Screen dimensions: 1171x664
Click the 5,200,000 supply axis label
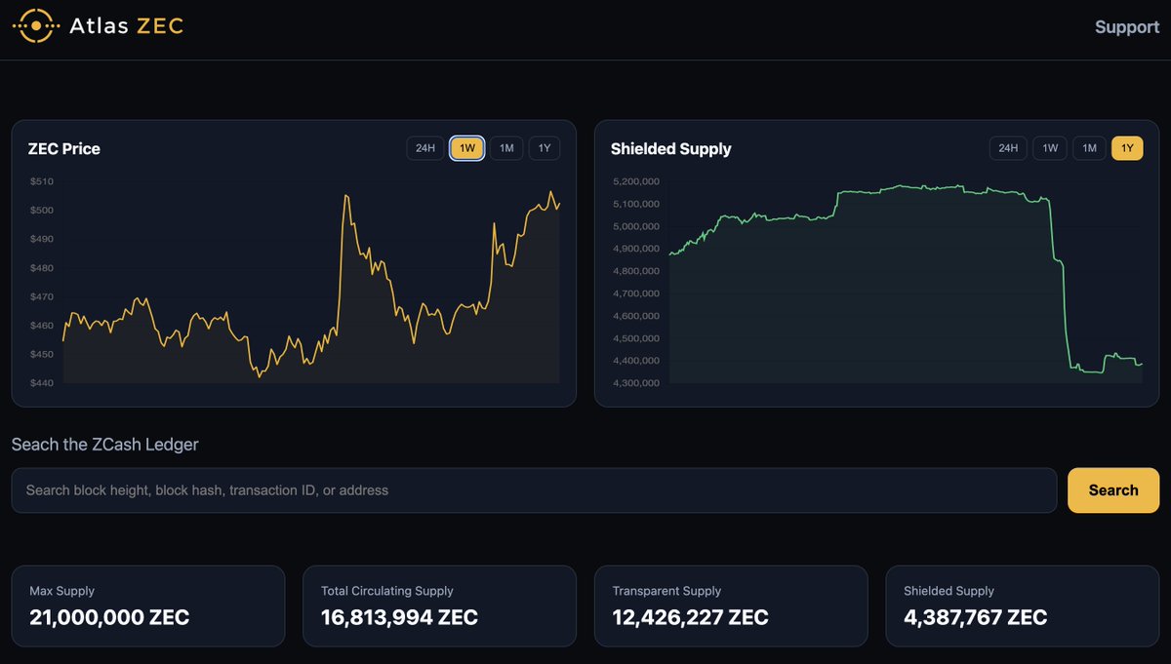(636, 181)
